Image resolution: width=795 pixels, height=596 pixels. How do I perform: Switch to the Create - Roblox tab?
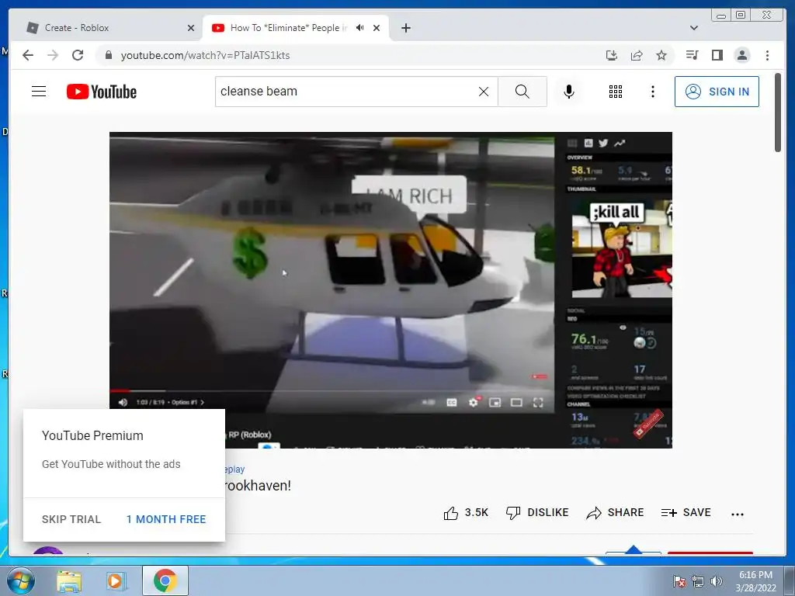[108, 28]
